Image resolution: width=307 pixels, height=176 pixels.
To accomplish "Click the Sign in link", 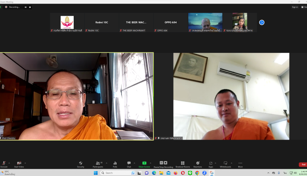I will 295,7.
